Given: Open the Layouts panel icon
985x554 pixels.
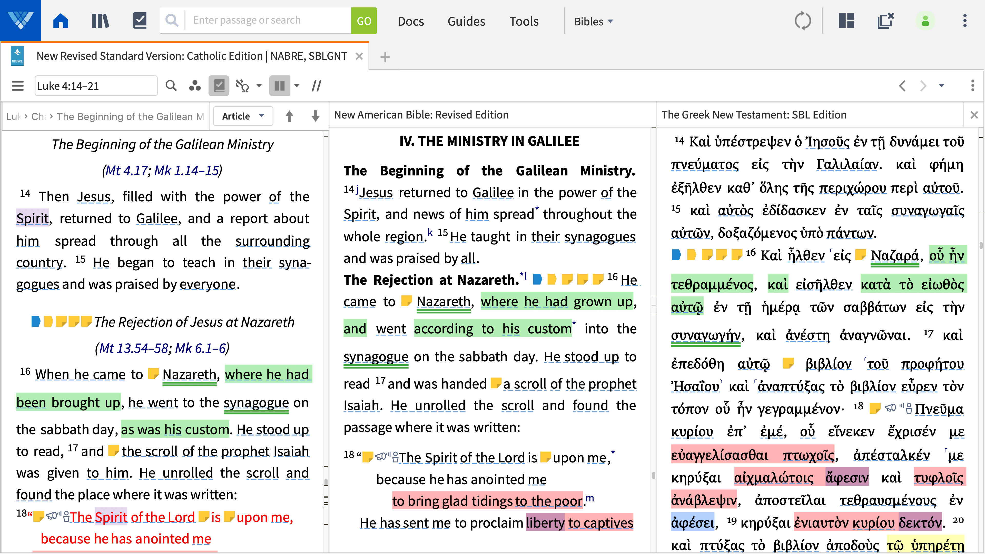Looking at the screenshot, I should pos(846,21).
